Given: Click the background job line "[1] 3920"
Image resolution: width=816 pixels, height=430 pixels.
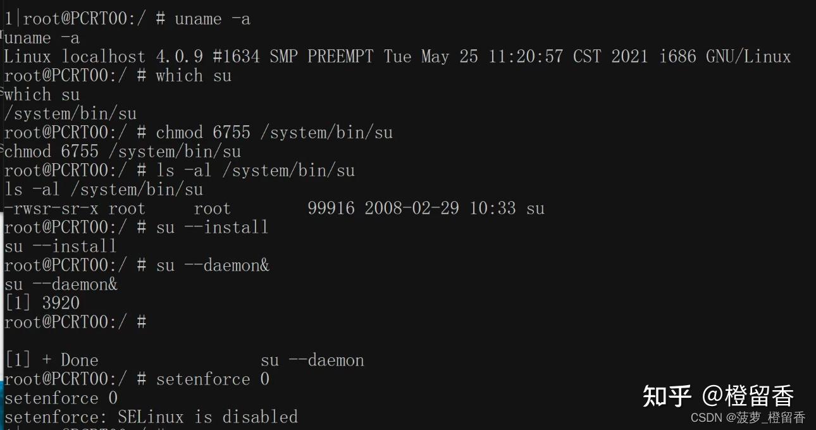Looking at the screenshot, I should point(42,304).
